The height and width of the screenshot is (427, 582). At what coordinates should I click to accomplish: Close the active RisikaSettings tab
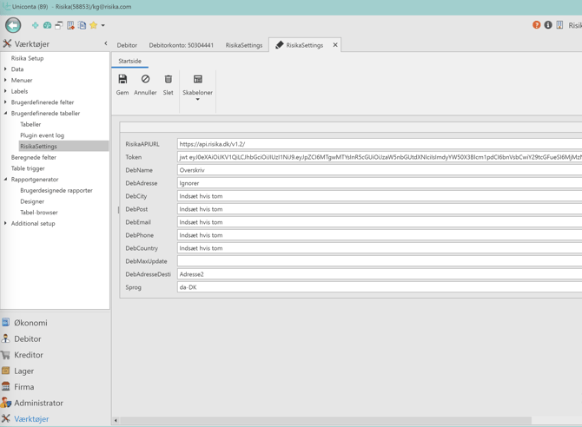click(x=335, y=45)
